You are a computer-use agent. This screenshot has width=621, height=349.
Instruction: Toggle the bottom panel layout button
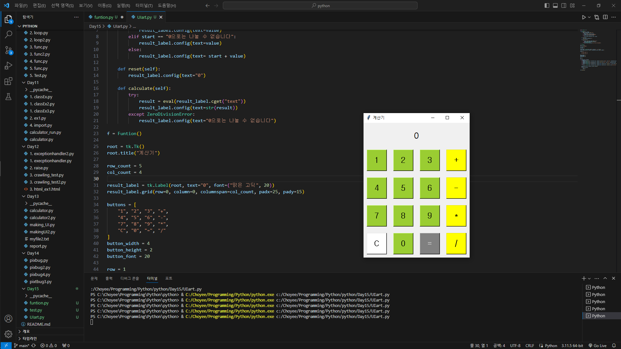(x=555, y=5)
